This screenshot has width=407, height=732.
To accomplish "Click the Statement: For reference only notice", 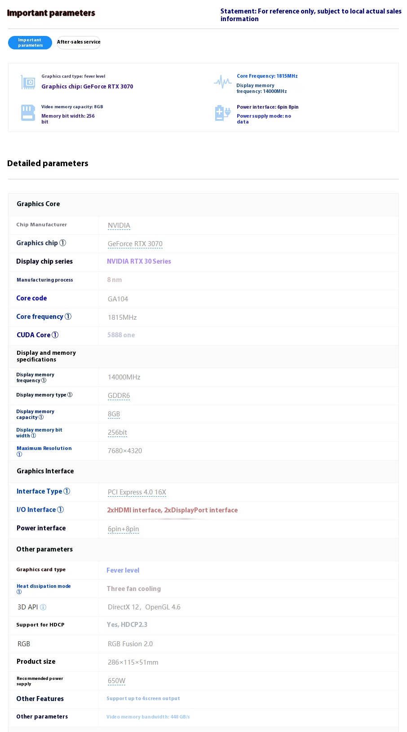I will pyautogui.click(x=311, y=15).
